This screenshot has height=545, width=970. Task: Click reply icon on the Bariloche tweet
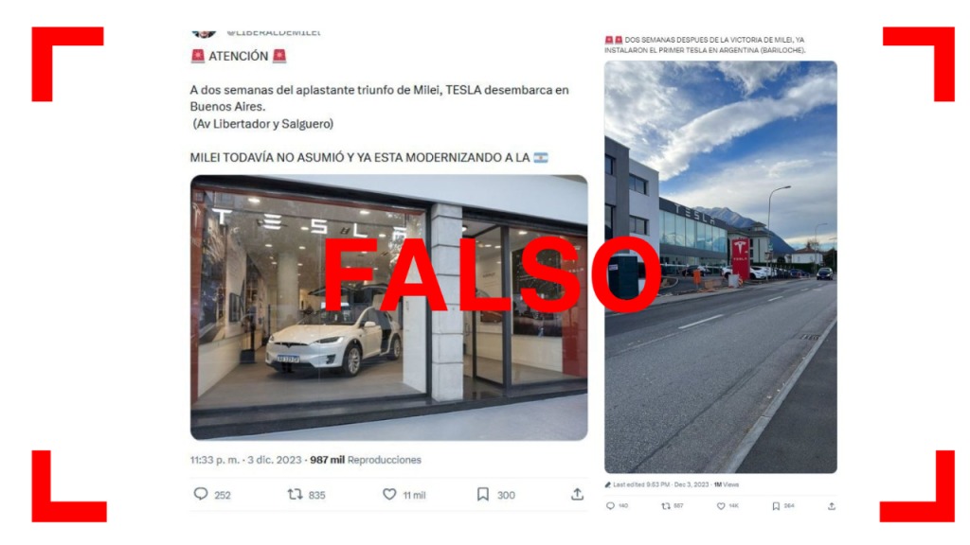(610, 505)
